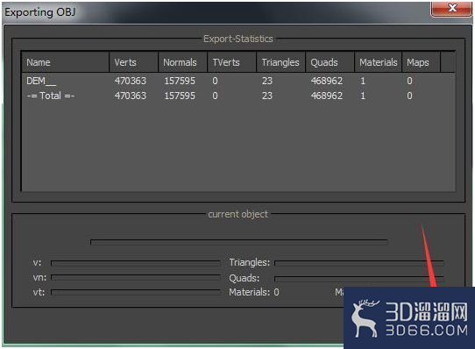Click Triangles value 23 in DEM__ row
The width and height of the screenshot is (475, 349).
point(267,81)
